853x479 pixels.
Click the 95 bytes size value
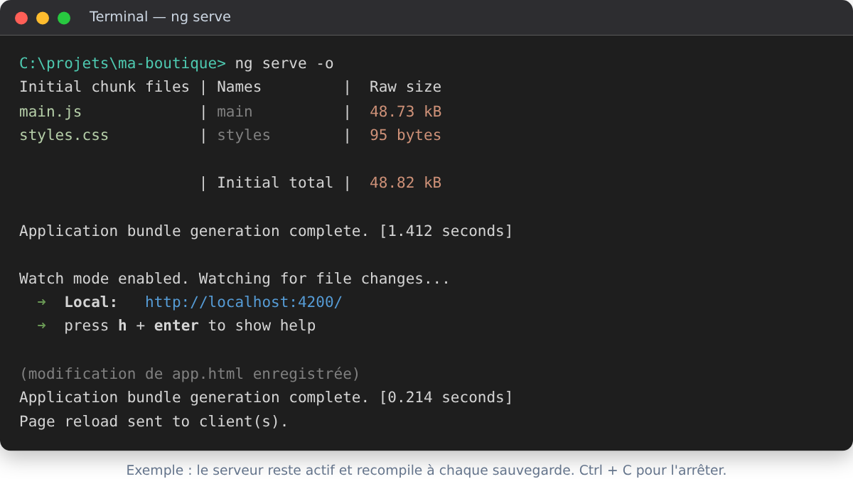pos(405,135)
